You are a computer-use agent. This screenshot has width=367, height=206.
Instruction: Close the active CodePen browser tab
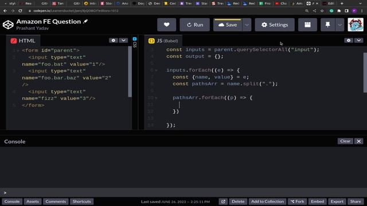point(317,3)
